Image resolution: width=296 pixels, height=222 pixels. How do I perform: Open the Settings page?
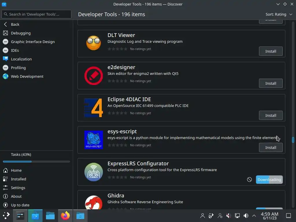point(36,188)
